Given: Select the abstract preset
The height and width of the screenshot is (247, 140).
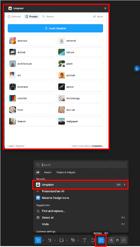Looking at the screenshot, I should coord(31,41).
